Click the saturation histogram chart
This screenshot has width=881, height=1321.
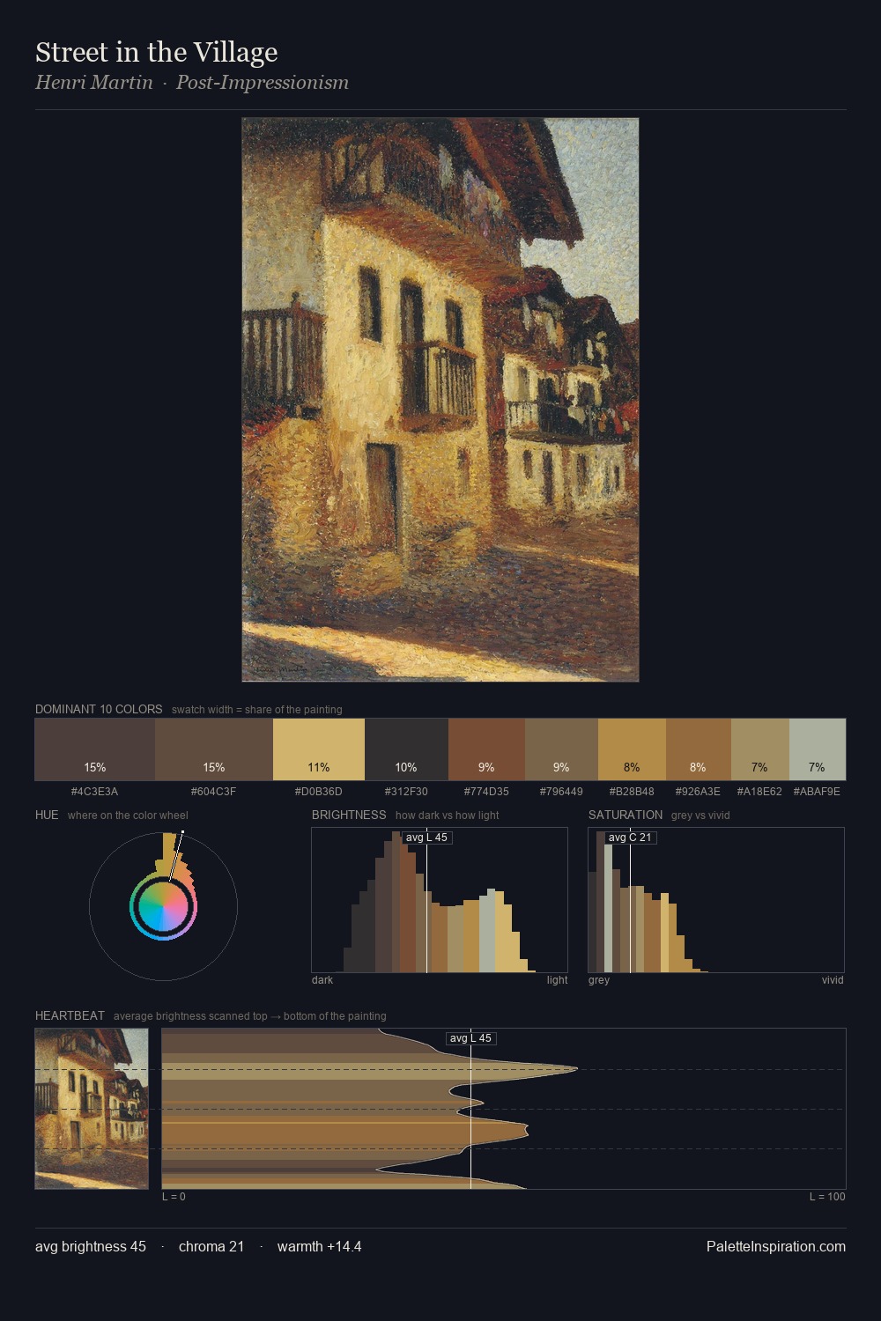(x=716, y=900)
